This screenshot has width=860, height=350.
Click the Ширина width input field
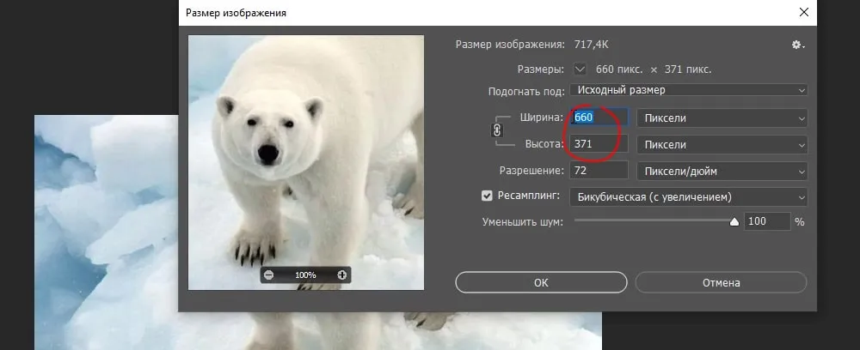[599, 118]
